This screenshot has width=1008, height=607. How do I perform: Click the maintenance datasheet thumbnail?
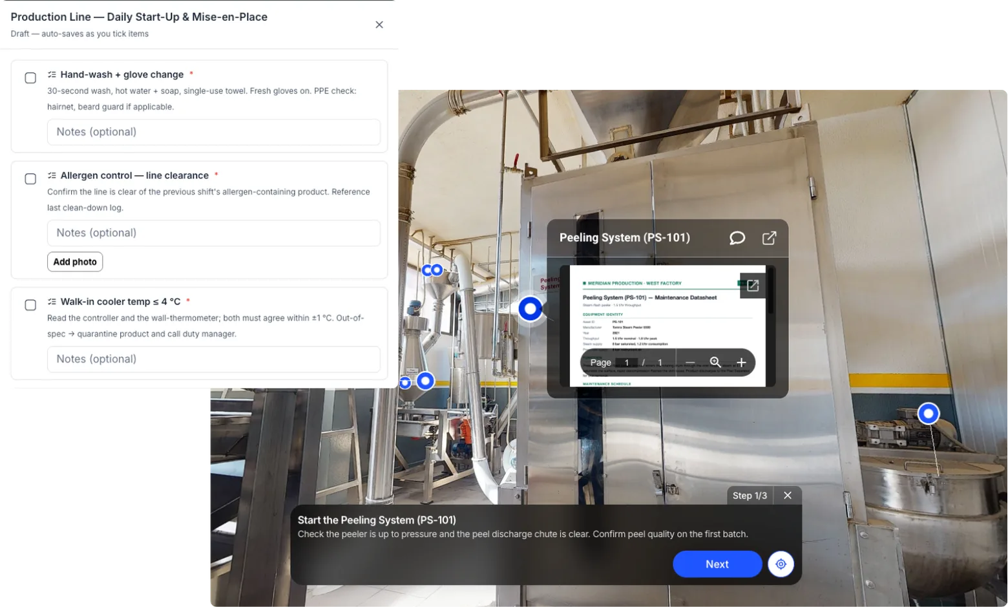667,326
